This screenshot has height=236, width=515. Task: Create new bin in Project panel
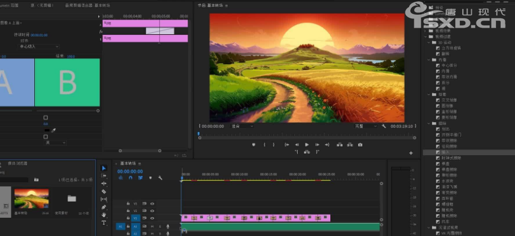[37, 180]
